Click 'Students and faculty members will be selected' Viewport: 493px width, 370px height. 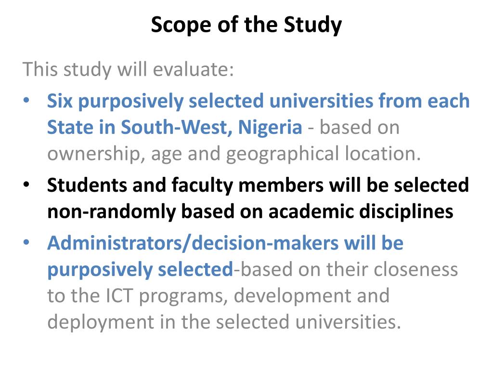[258, 185]
